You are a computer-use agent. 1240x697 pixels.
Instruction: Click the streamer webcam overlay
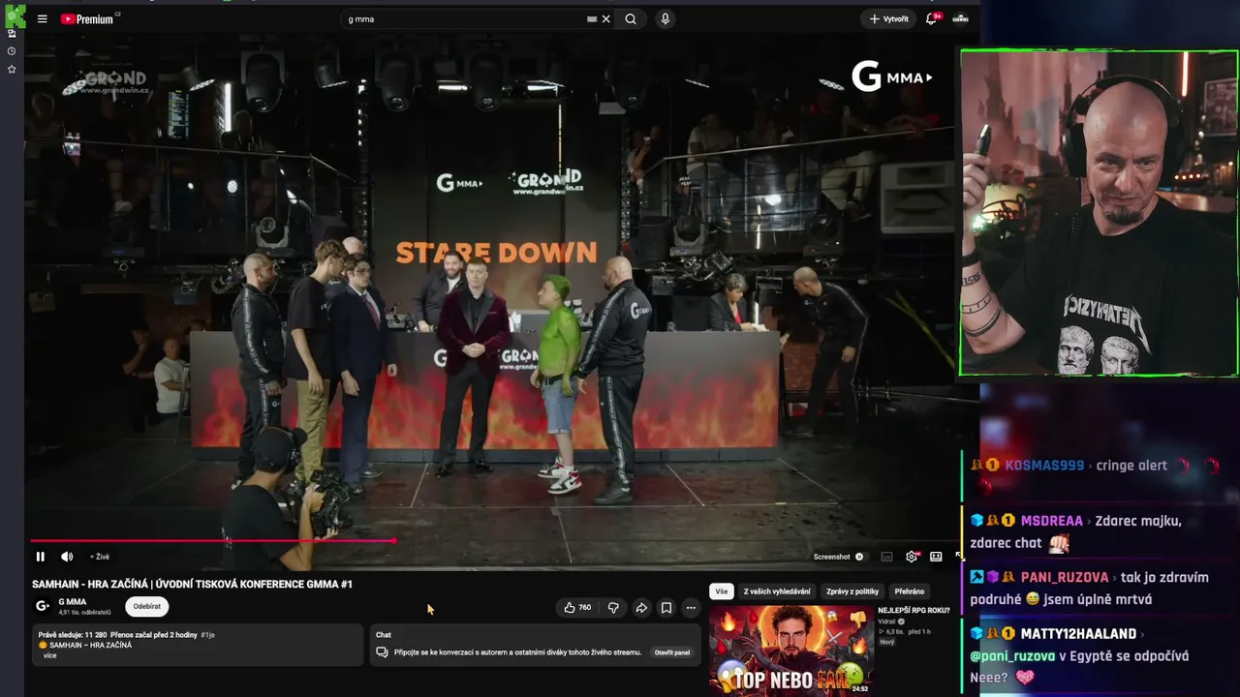pyautogui.click(x=1099, y=213)
